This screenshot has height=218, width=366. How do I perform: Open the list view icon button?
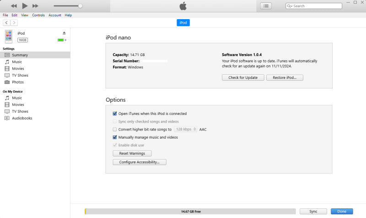click(266, 6)
